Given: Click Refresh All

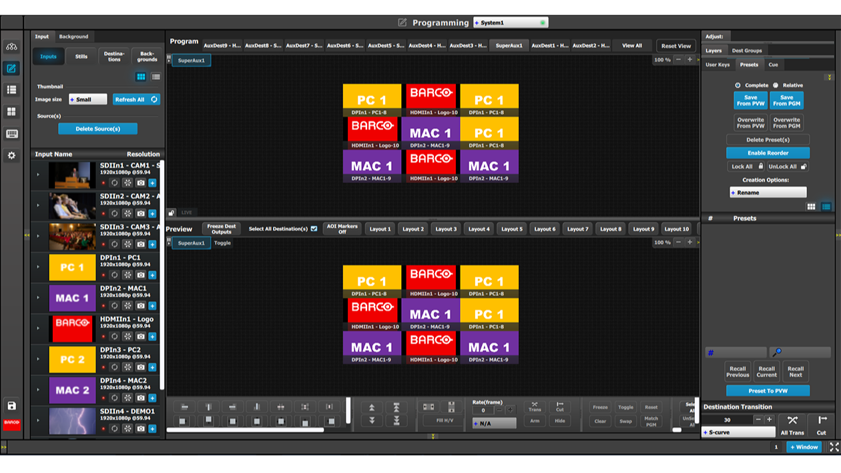Looking at the screenshot, I should point(136,99).
